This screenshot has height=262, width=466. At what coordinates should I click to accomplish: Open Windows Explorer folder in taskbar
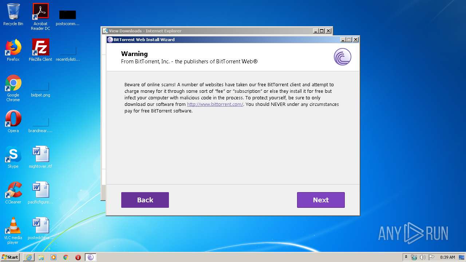[41, 257]
